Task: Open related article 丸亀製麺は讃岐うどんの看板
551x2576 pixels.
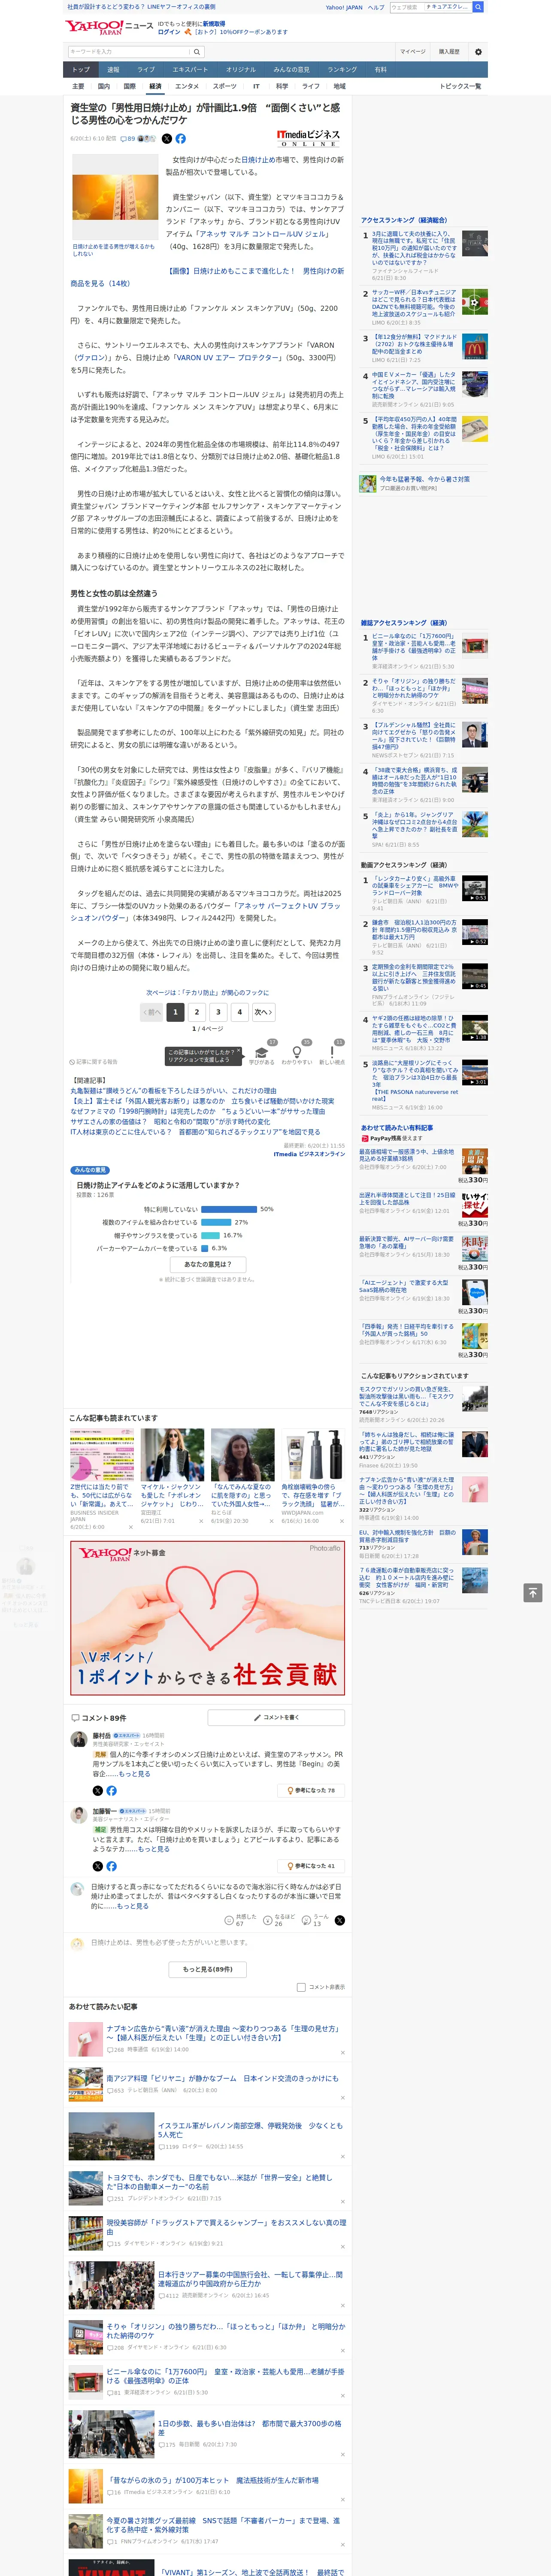Action: [x=173, y=1091]
